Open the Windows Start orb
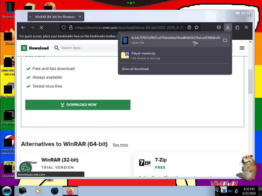 point(7,191)
